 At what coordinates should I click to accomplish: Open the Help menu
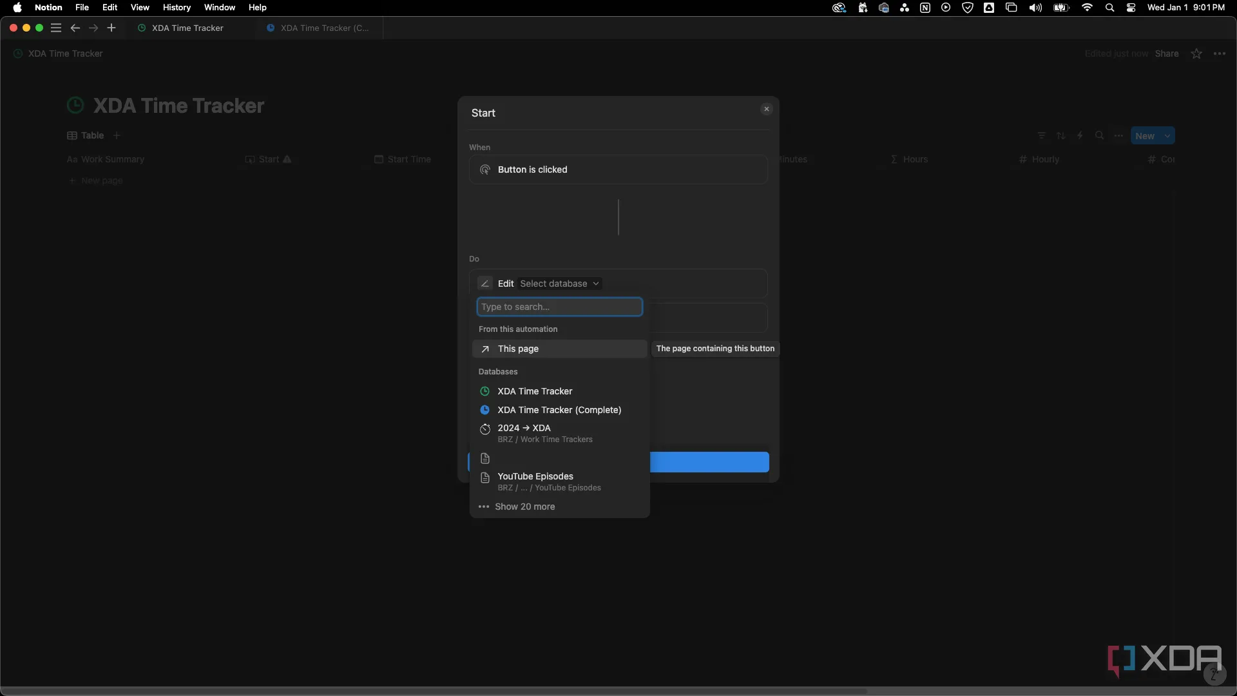click(x=257, y=7)
